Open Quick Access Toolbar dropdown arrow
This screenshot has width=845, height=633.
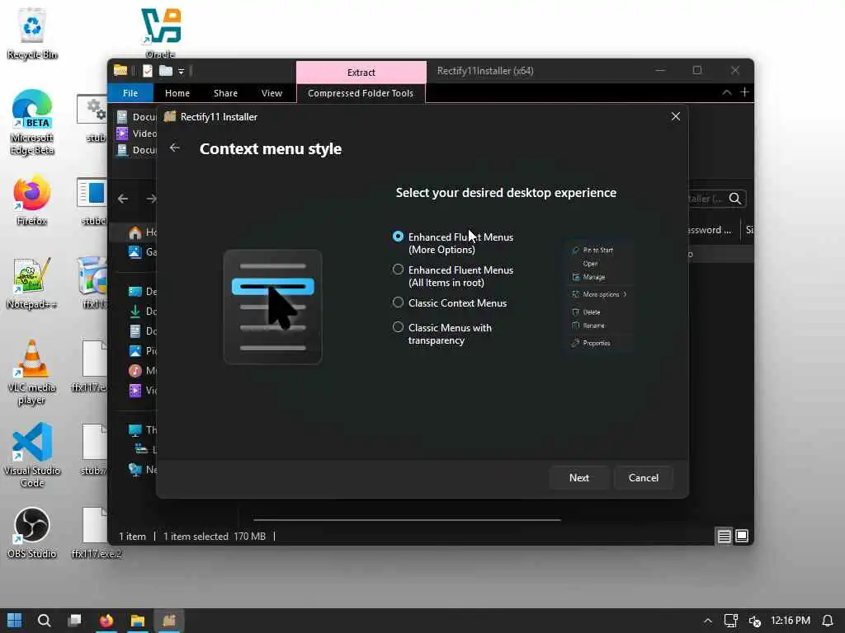pyautogui.click(x=181, y=71)
